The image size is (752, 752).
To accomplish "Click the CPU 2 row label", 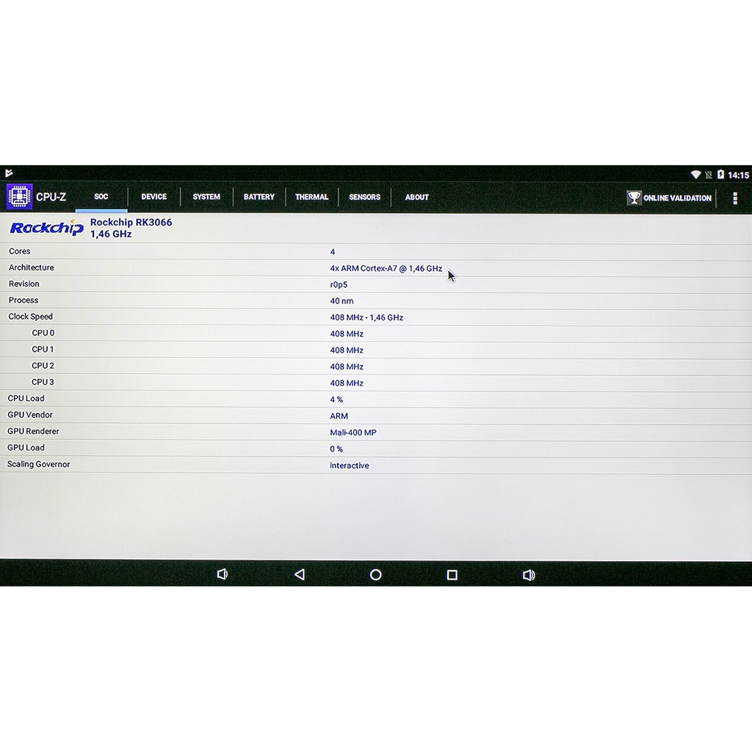I will point(43,366).
